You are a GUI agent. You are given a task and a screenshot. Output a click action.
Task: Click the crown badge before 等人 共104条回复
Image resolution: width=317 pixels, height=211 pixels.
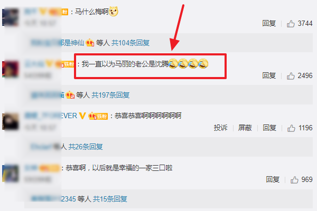[90, 43]
